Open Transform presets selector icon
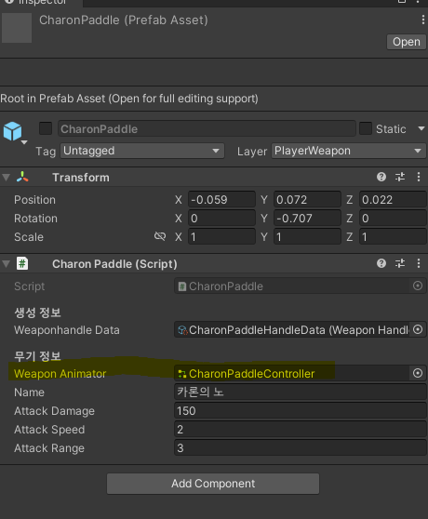Viewport: 428px width, 519px height. pyautogui.click(x=400, y=177)
